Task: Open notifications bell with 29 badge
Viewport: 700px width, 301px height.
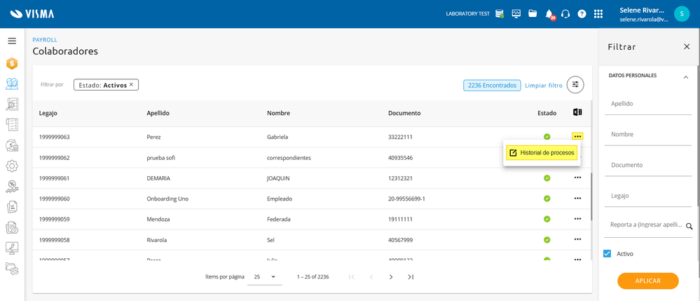Action: point(549,14)
